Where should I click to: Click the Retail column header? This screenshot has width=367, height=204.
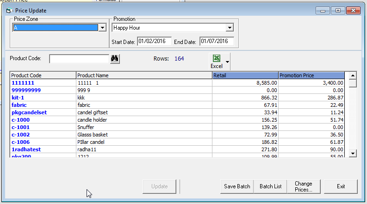coord(245,75)
